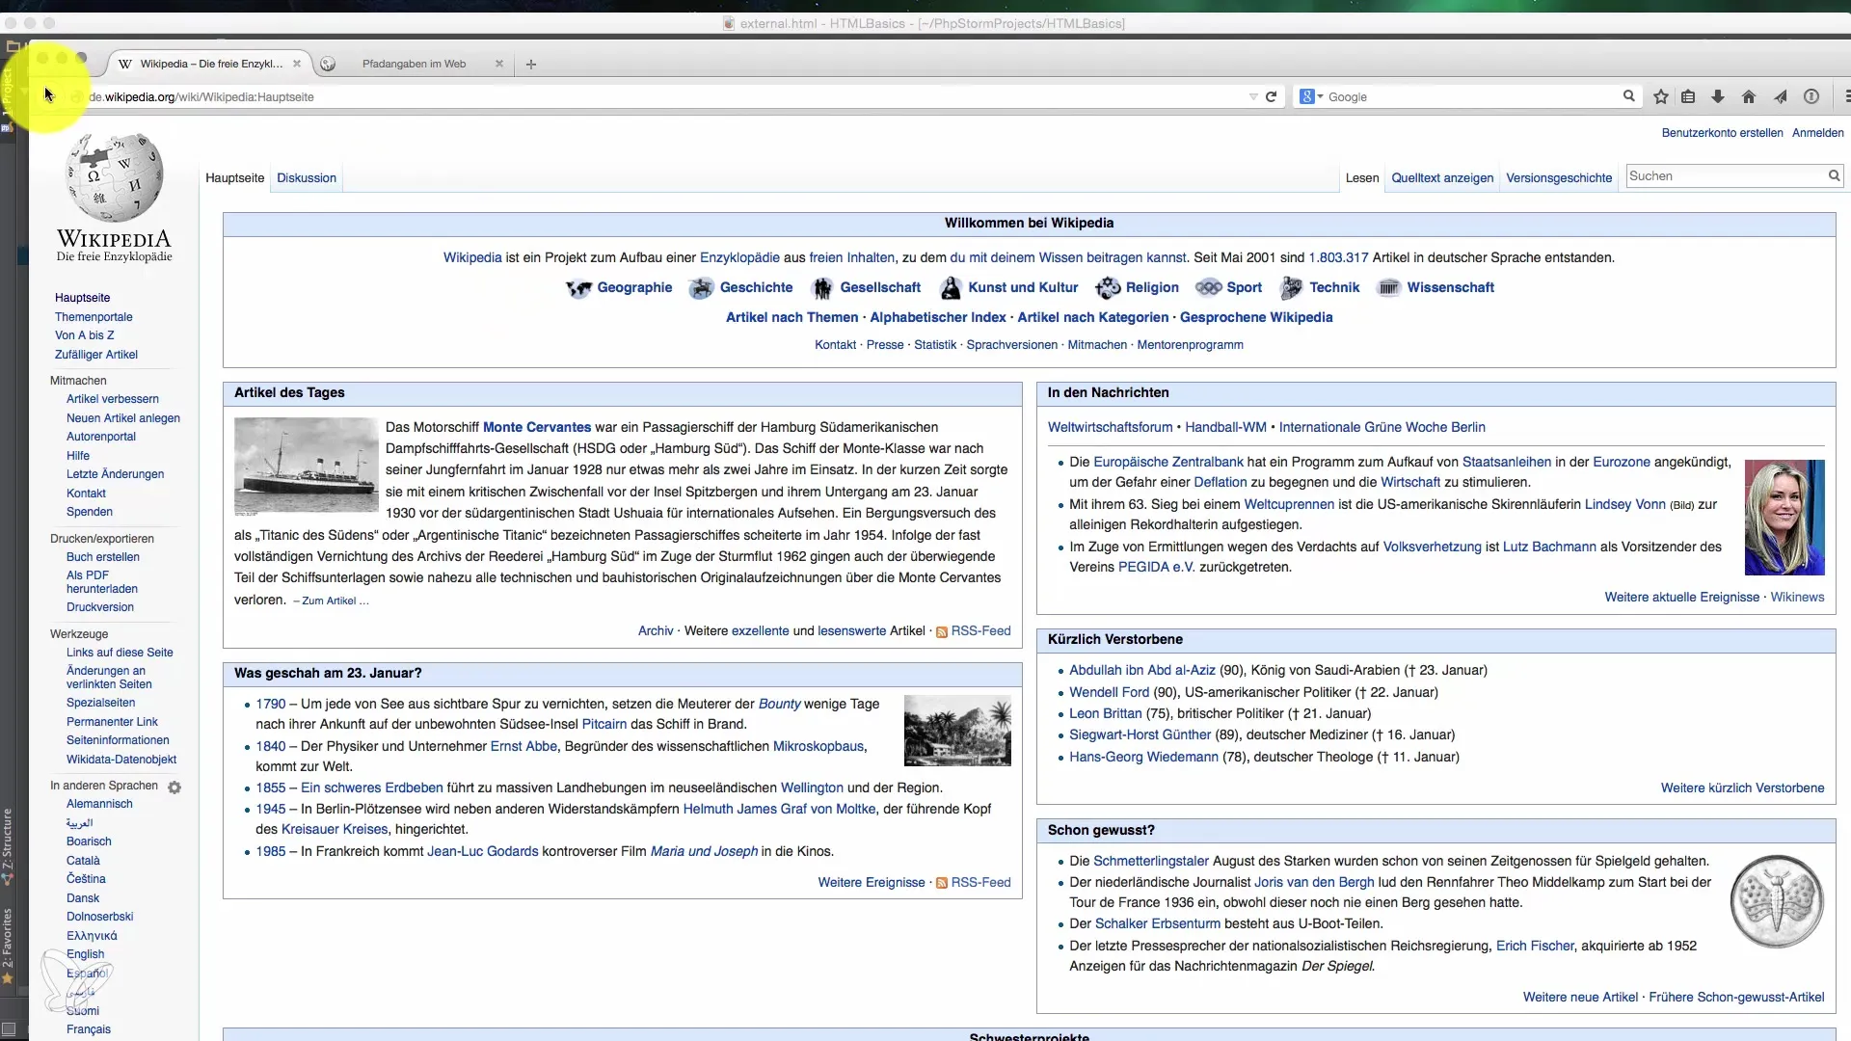Image resolution: width=1851 pixels, height=1041 pixels.
Task: Select the Lesen tab
Action: pyautogui.click(x=1362, y=177)
